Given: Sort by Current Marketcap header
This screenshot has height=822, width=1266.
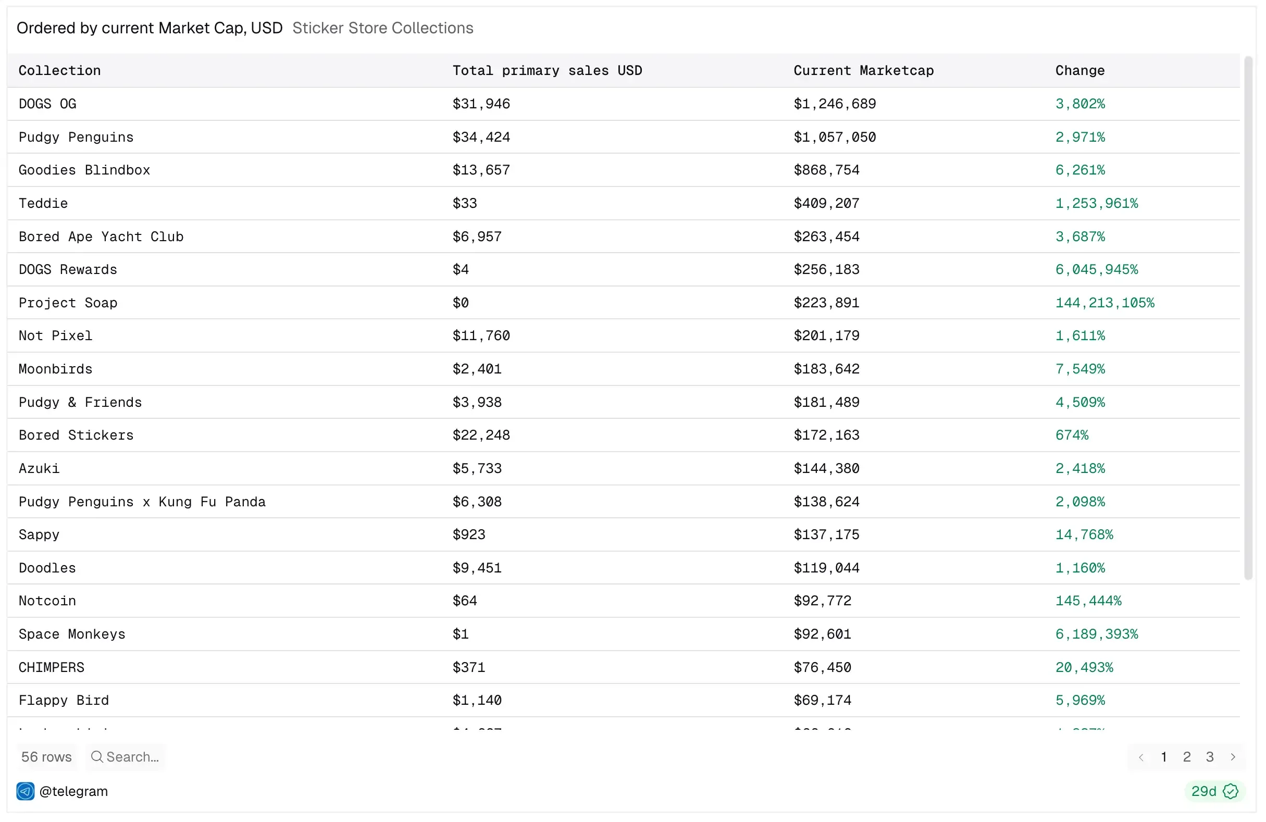Looking at the screenshot, I should coord(863,70).
